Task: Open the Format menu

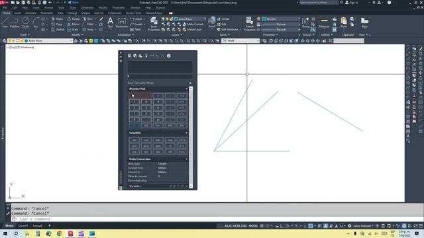Action: click(x=48, y=8)
